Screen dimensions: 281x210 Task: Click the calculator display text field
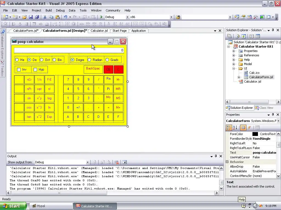[x=69, y=50]
